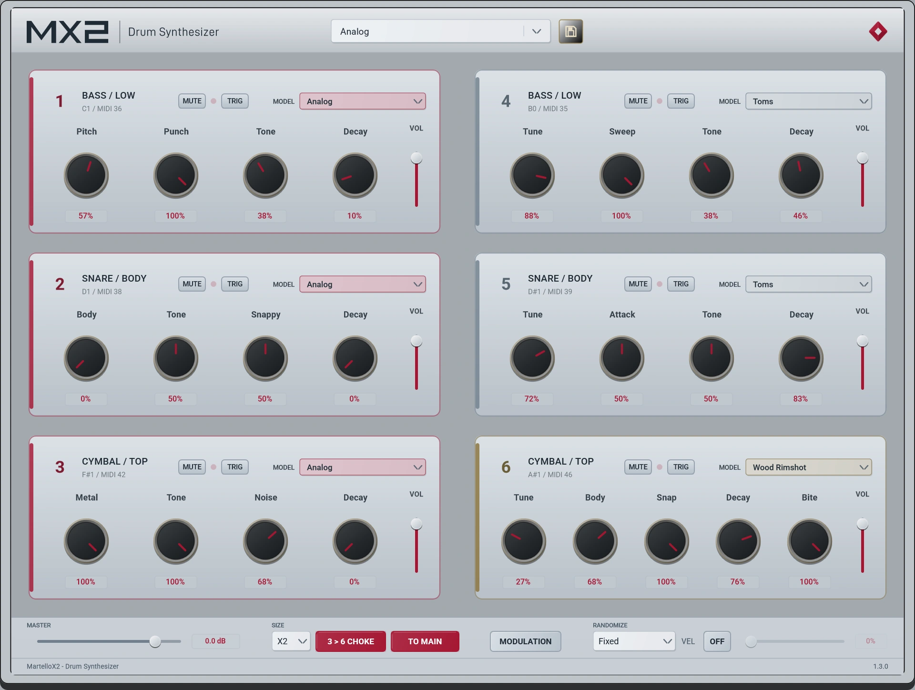The height and width of the screenshot is (690, 915).
Task: Click the MASTER volume slider handle
Action: (155, 641)
